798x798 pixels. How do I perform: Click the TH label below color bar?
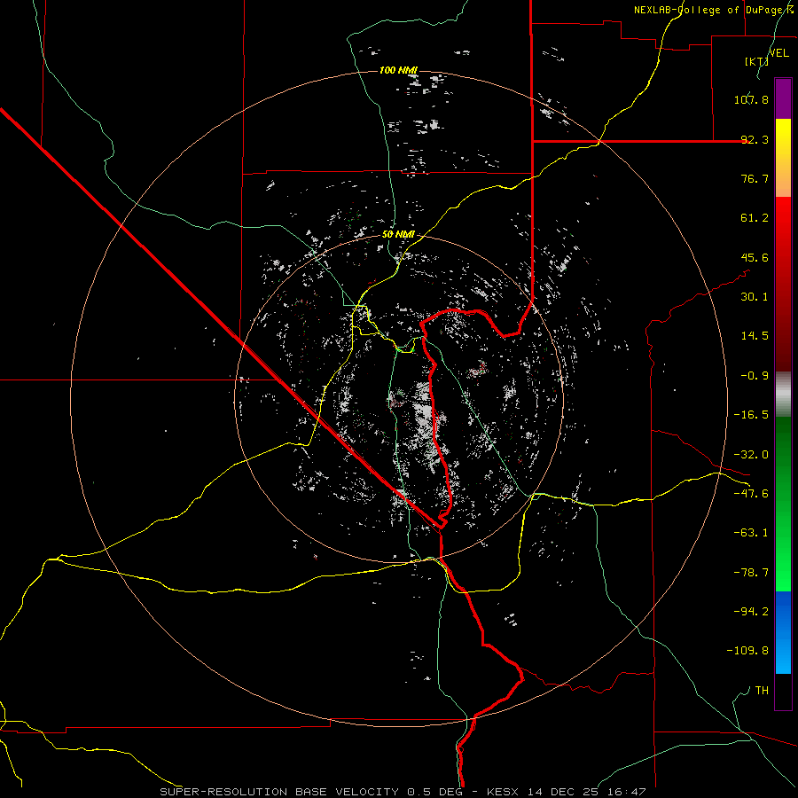pyautogui.click(x=762, y=691)
